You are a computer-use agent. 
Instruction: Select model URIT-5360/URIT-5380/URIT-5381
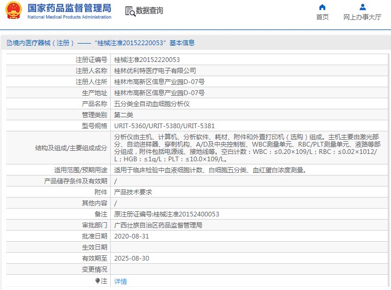pyautogui.click(x=164, y=126)
